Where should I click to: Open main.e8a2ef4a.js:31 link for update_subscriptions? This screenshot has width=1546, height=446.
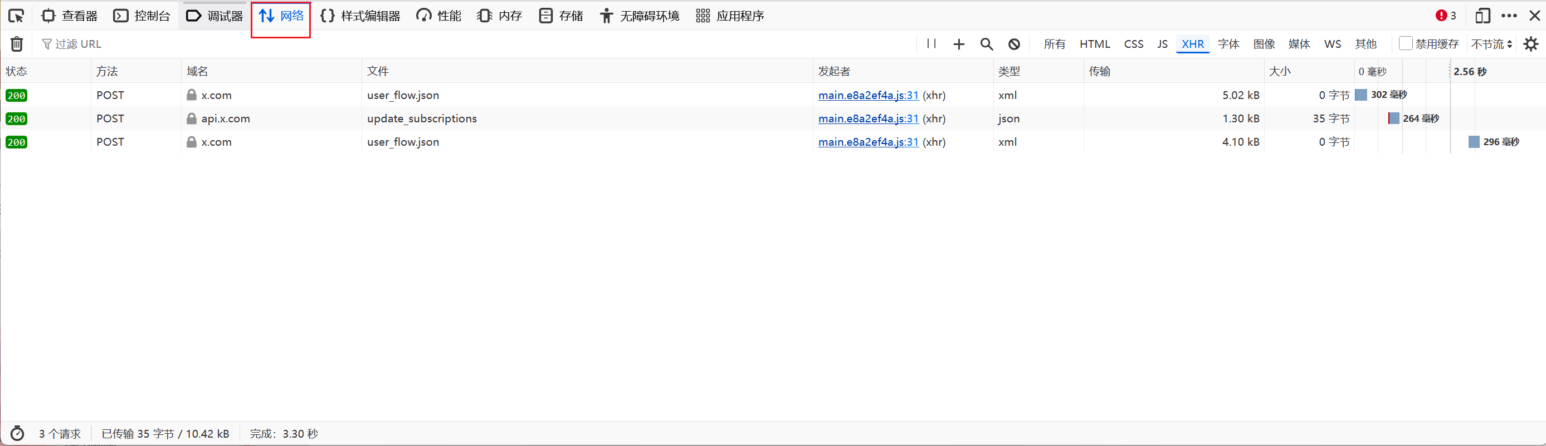(868, 118)
